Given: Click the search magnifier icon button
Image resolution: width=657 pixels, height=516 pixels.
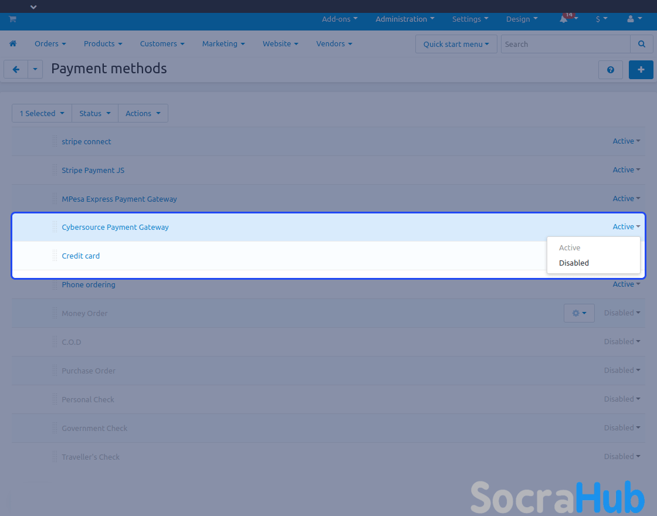Looking at the screenshot, I should click(641, 44).
